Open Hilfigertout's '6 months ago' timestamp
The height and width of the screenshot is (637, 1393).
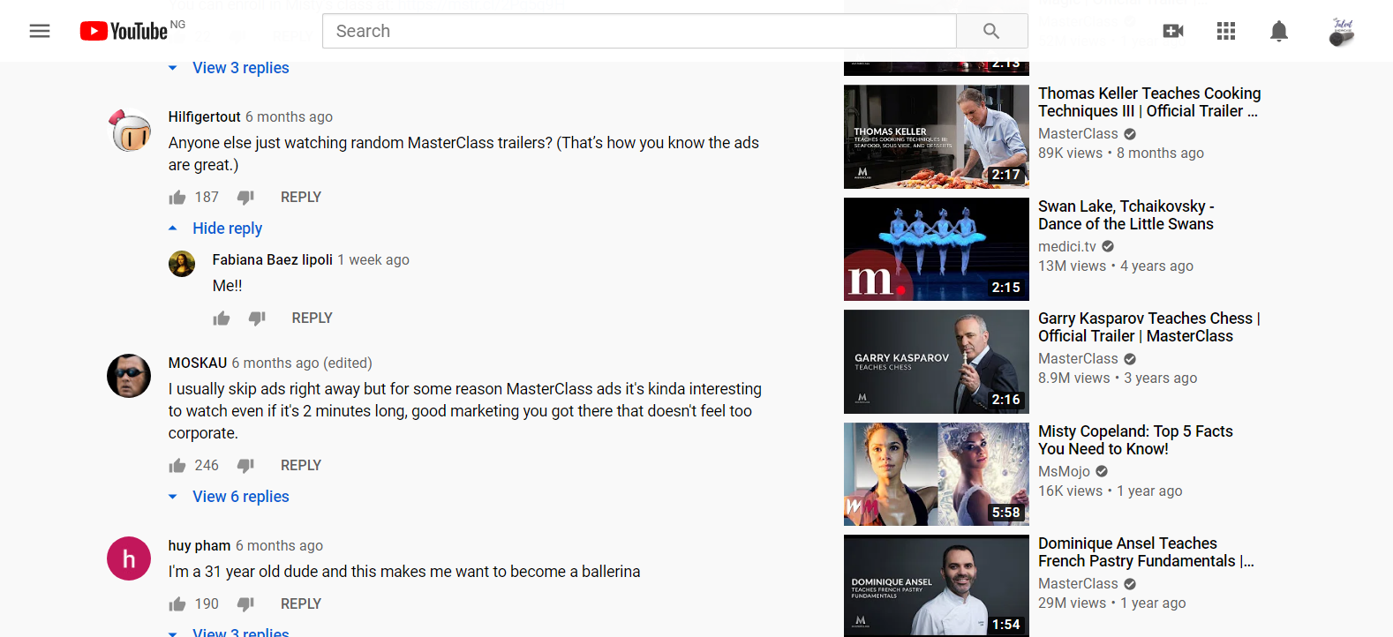(x=290, y=117)
